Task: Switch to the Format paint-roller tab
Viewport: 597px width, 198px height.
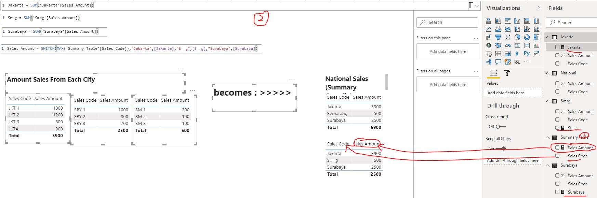Action: (507, 72)
